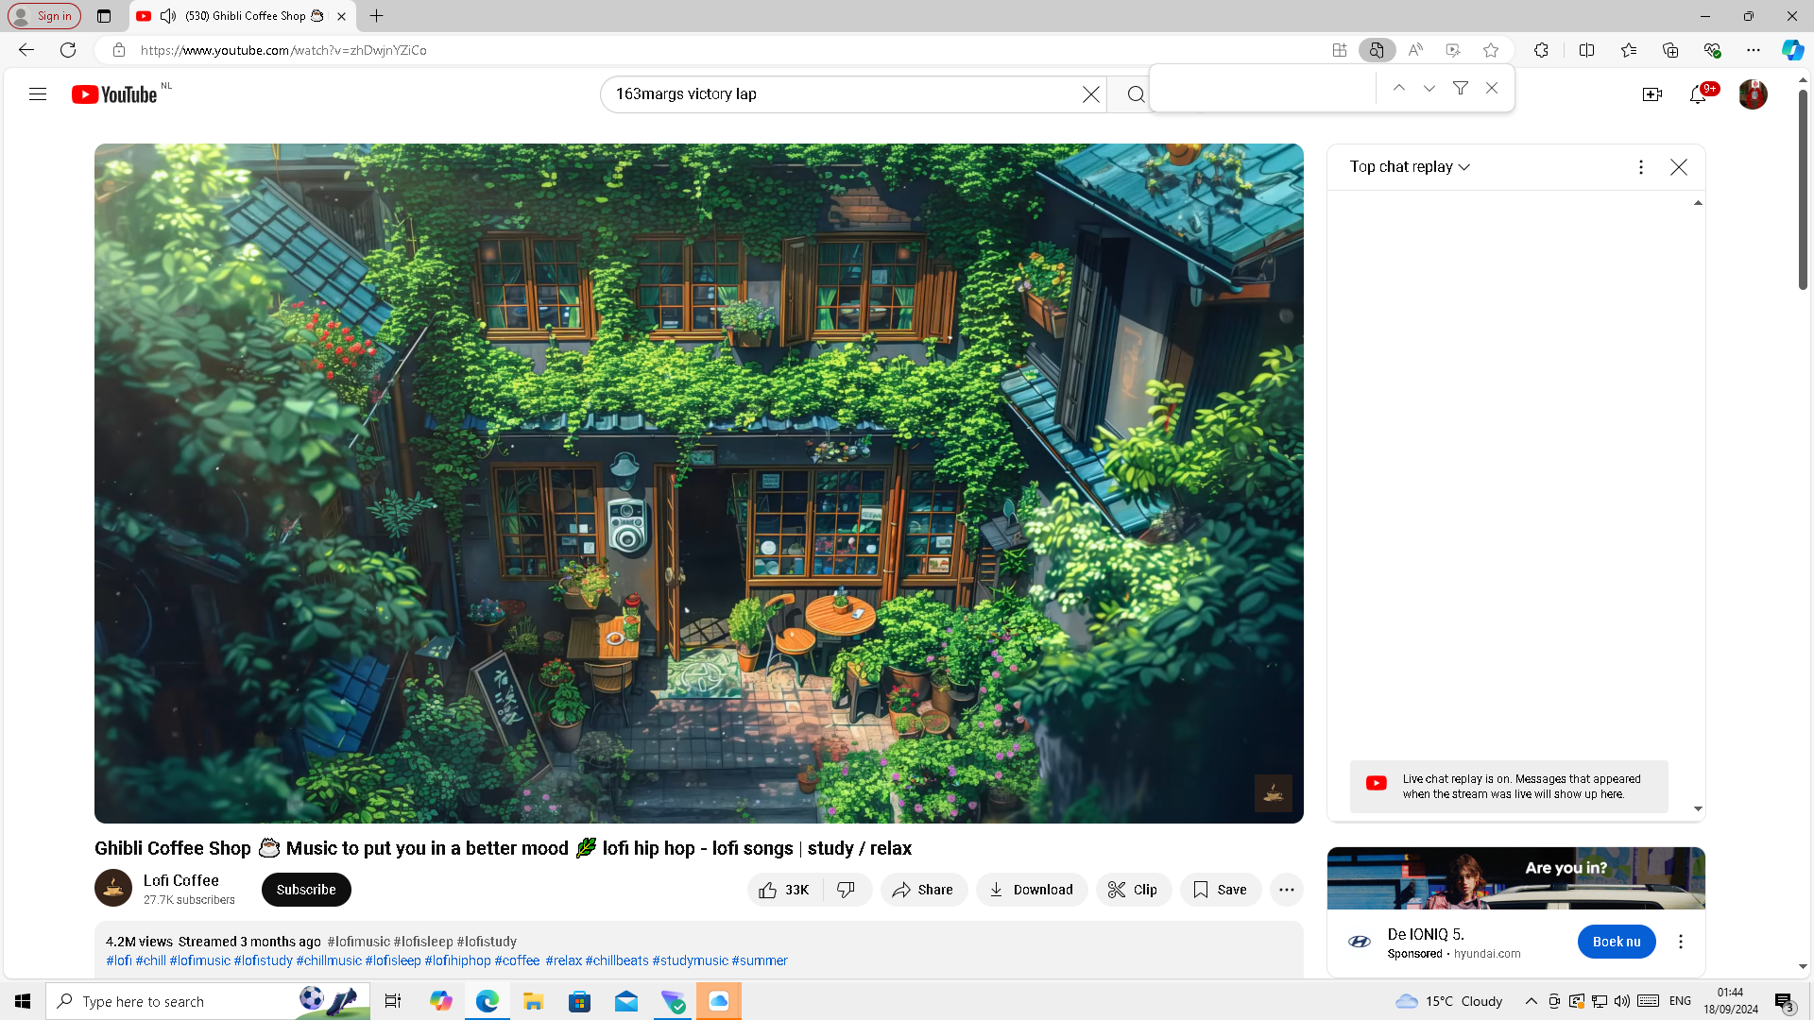
Task: Click the YouTube search magnifier button
Action: click(x=1135, y=94)
